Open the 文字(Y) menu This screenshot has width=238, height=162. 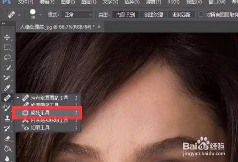tap(110, 2)
